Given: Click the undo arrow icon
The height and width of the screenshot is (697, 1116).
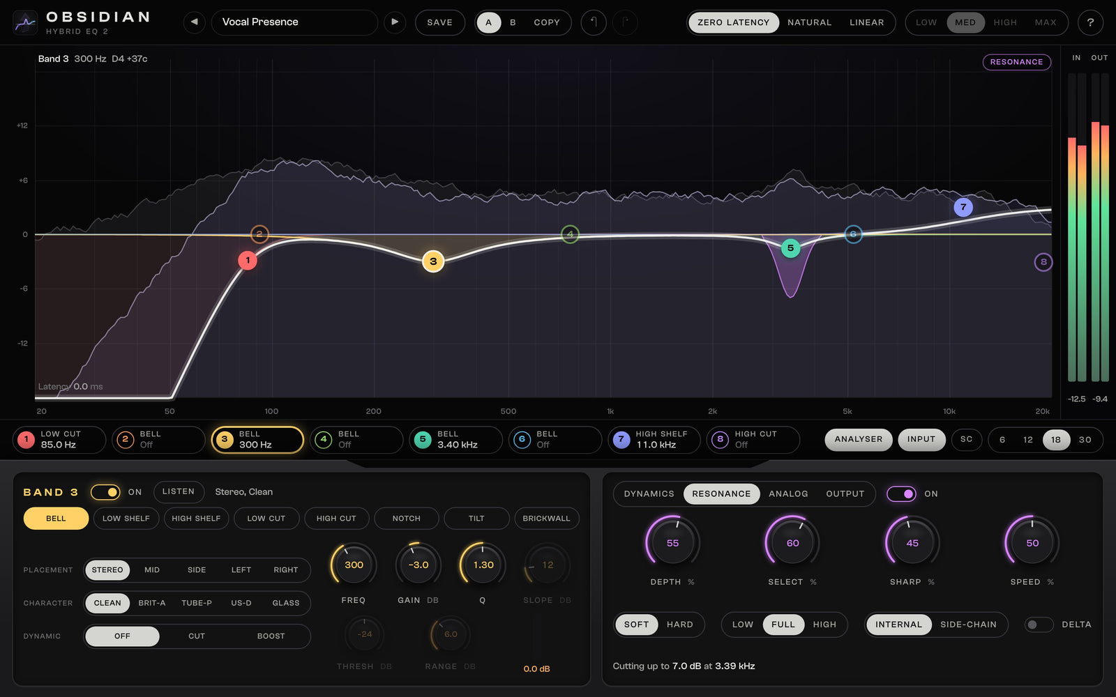Looking at the screenshot, I should (594, 22).
